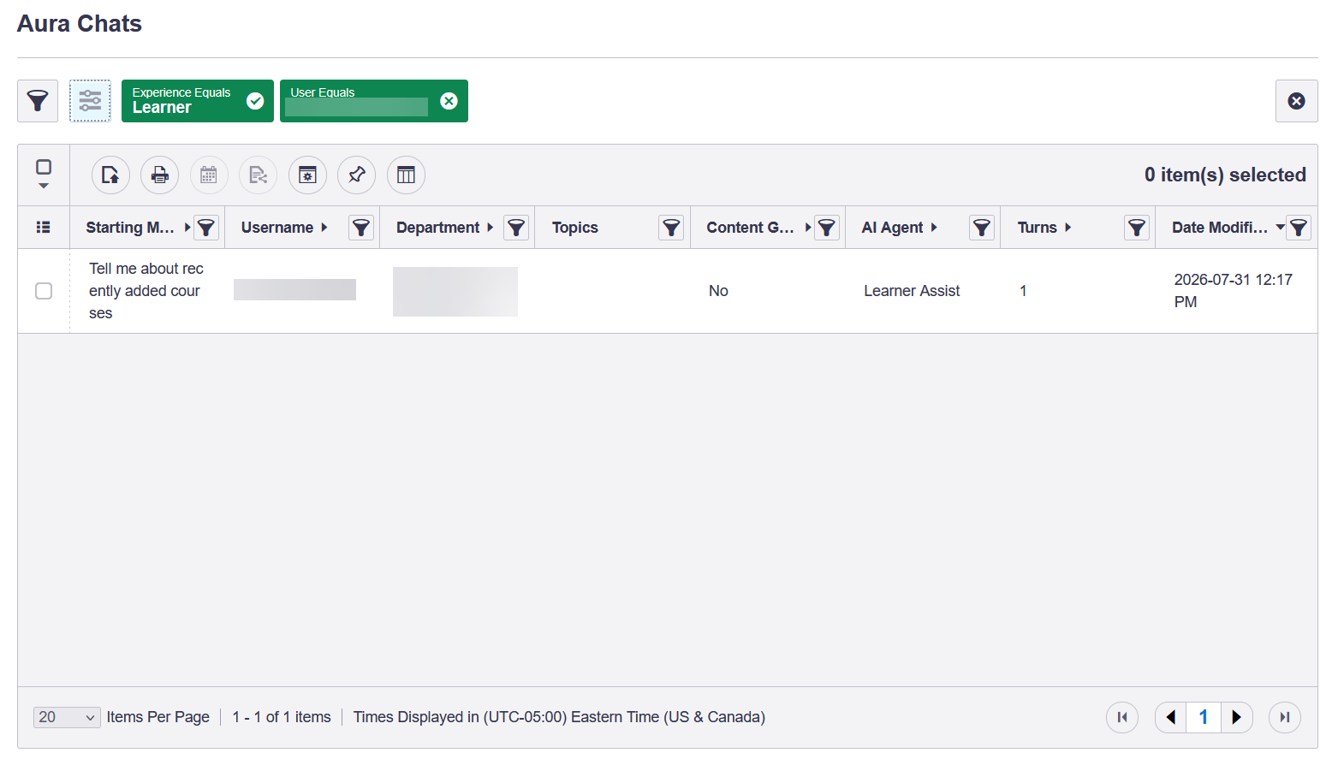Filter the Username column
1332x759 pixels.
(x=361, y=228)
